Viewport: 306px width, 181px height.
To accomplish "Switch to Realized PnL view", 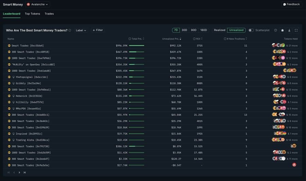I will pyautogui.click(x=219, y=30).
